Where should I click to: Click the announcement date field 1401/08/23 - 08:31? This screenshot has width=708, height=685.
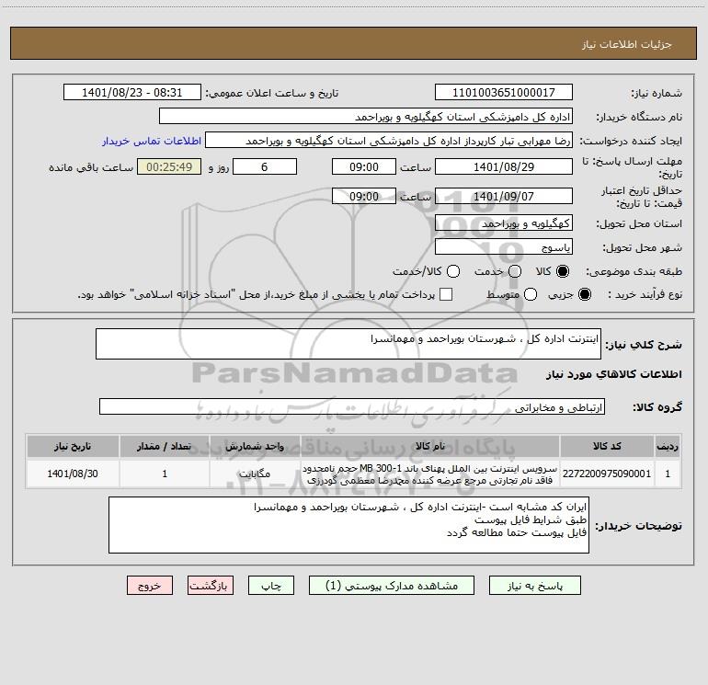point(131,93)
